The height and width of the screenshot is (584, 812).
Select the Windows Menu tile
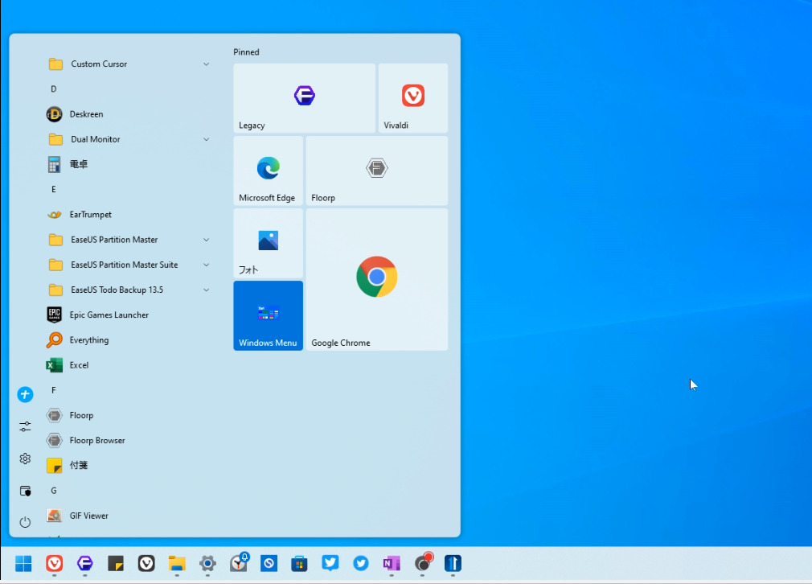click(268, 315)
